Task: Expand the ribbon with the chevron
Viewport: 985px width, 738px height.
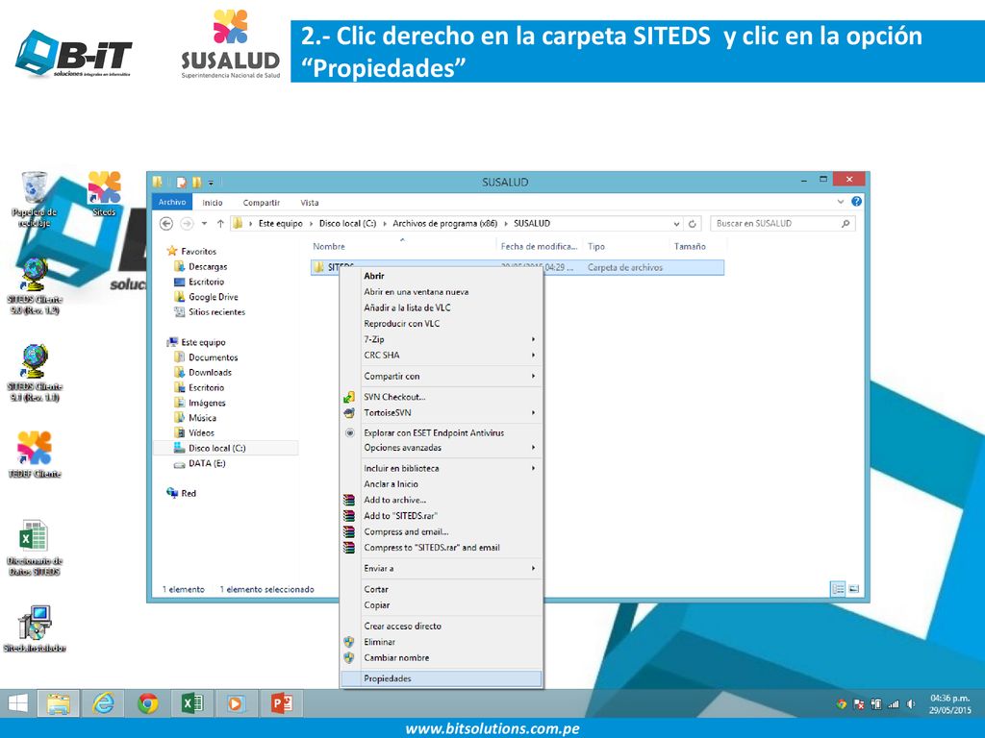Action: (x=841, y=202)
